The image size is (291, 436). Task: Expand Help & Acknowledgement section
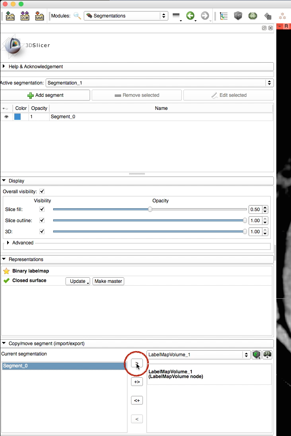point(137,67)
